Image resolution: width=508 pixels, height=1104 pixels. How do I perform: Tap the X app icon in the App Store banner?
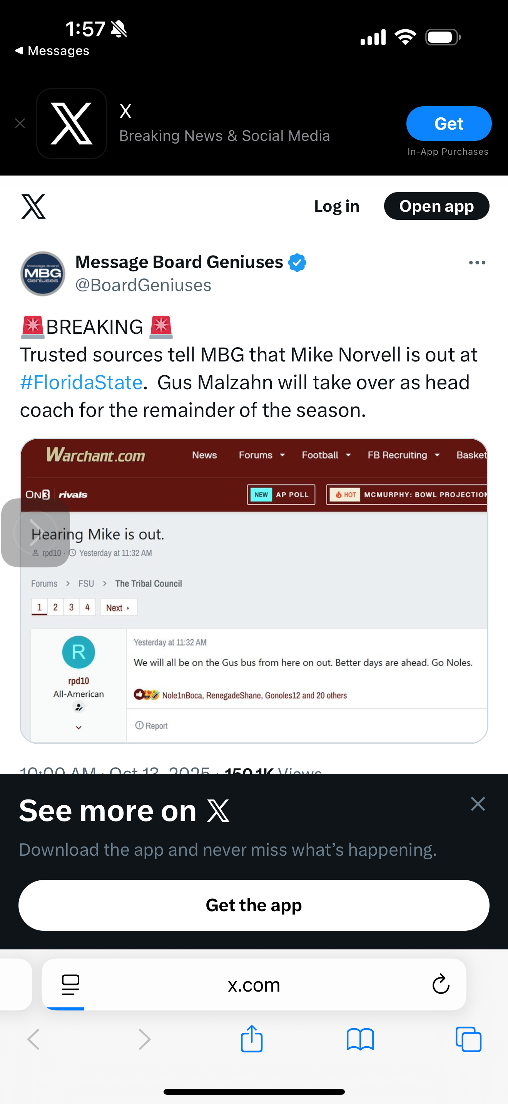coord(71,124)
